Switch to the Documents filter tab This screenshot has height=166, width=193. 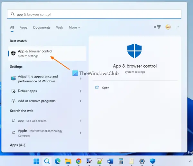[42, 27]
